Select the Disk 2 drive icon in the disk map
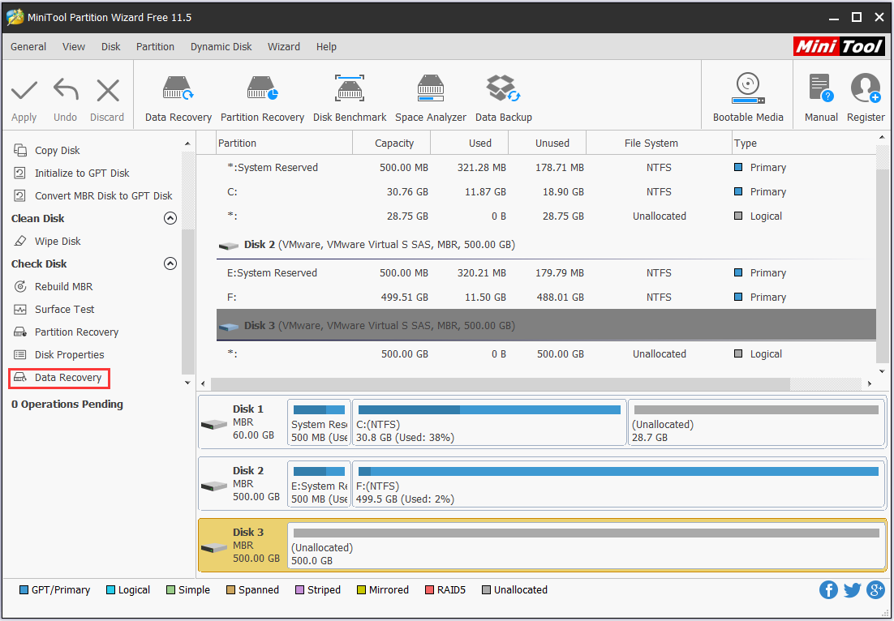 (214, 486)
